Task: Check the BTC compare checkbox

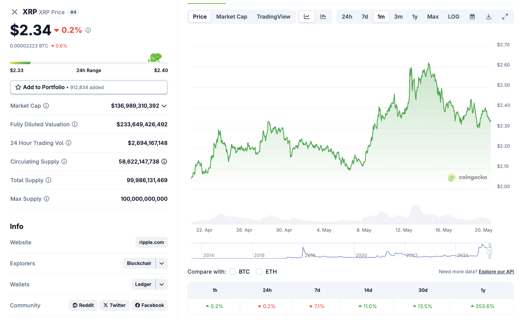Action: click(x=233, y=272)
